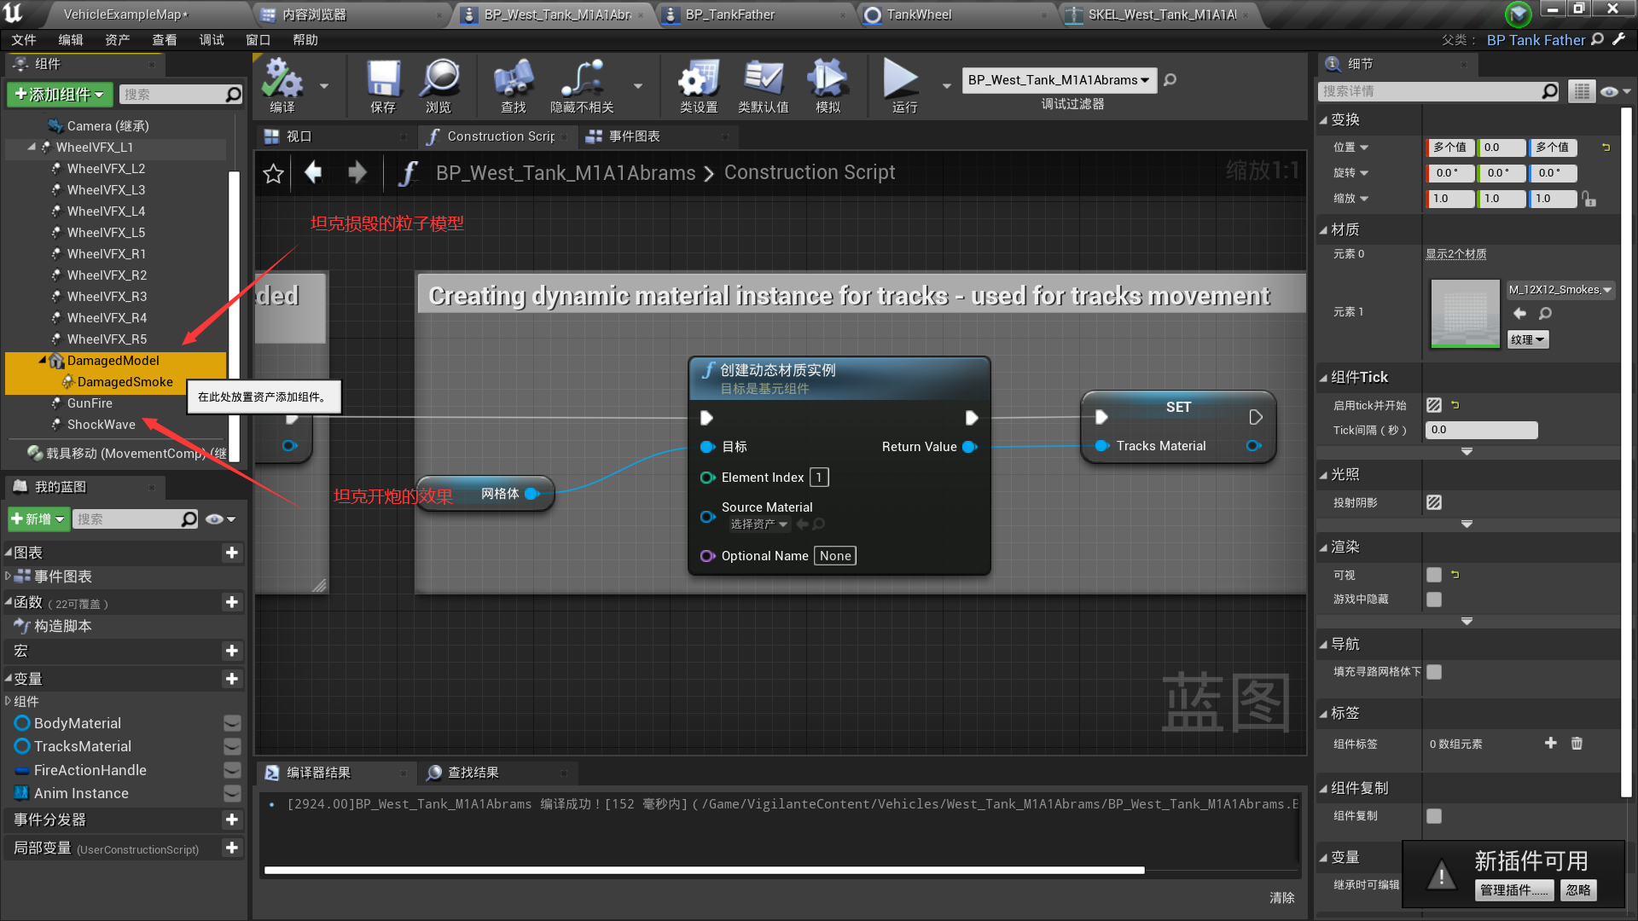Click the favorite star icon in graph

273,173
